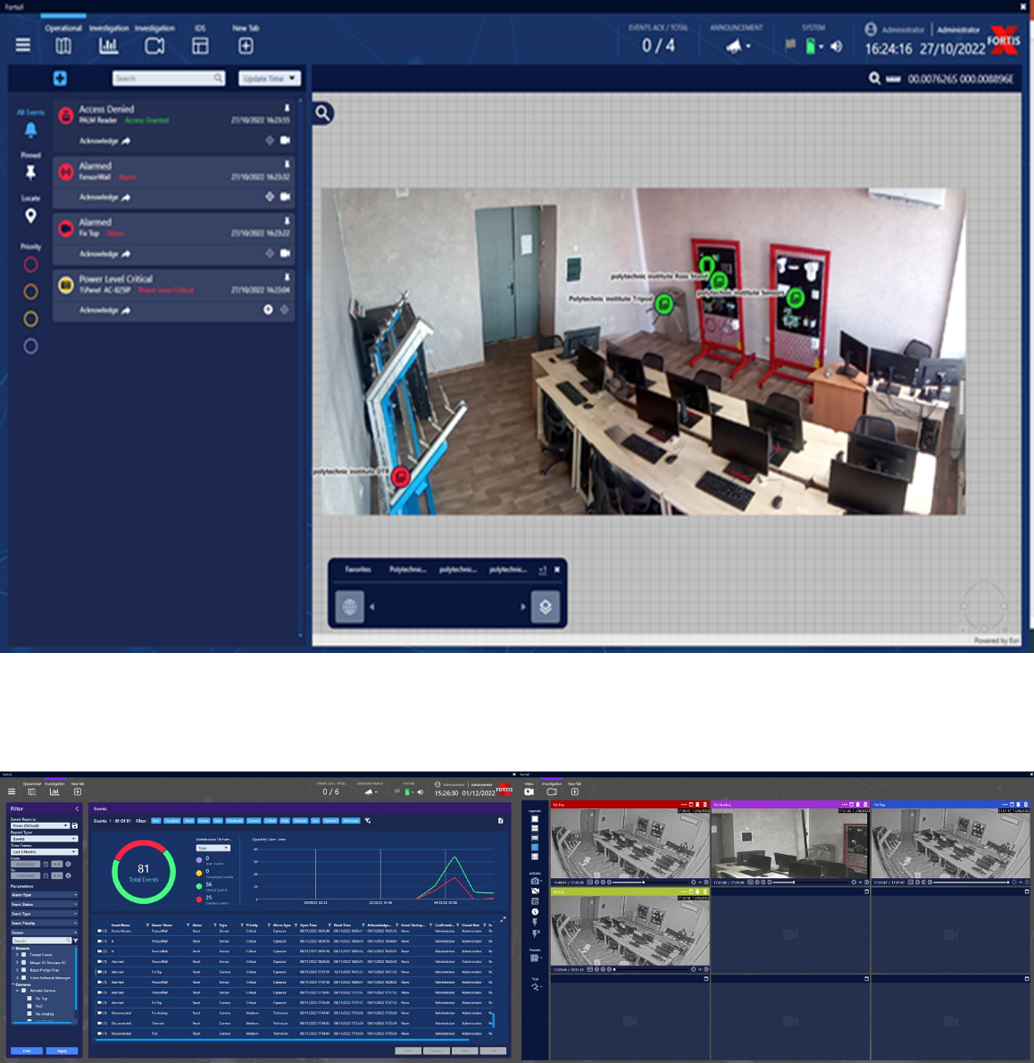
Task: Select the single-view layout in video window
Action: coord(535,819)
